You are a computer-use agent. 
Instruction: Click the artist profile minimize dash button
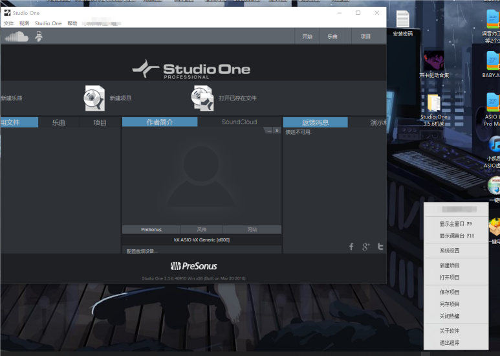pyautogui.click(x=270, y=131)
